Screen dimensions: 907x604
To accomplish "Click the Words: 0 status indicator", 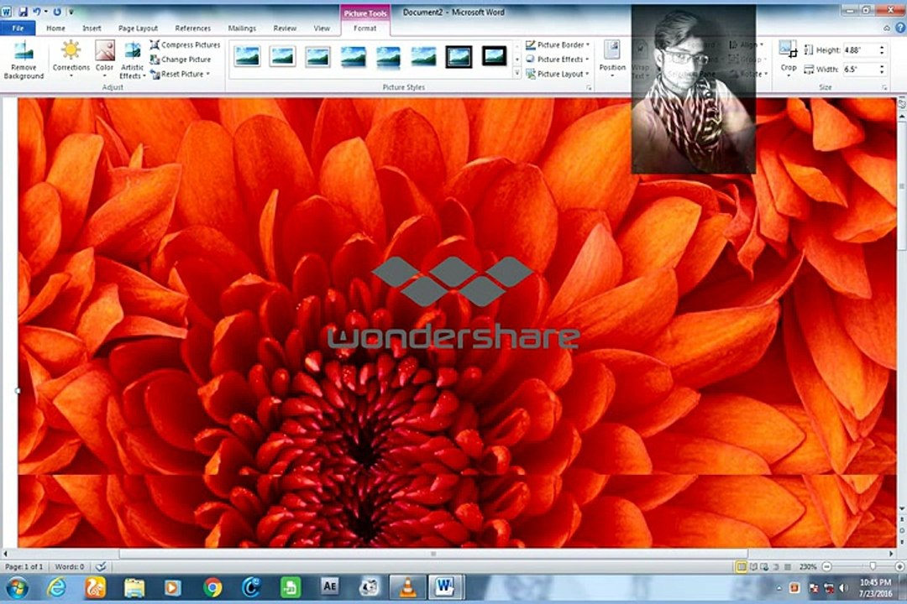I will pos(70,567).
